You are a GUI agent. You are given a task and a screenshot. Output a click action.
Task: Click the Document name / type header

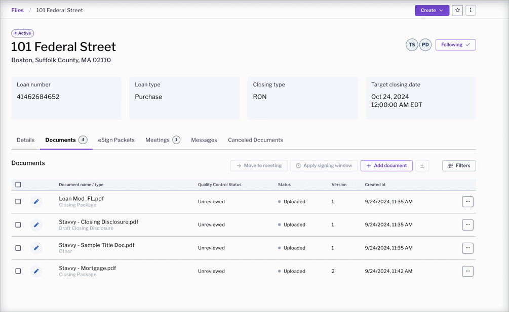[x=81, y=185]
